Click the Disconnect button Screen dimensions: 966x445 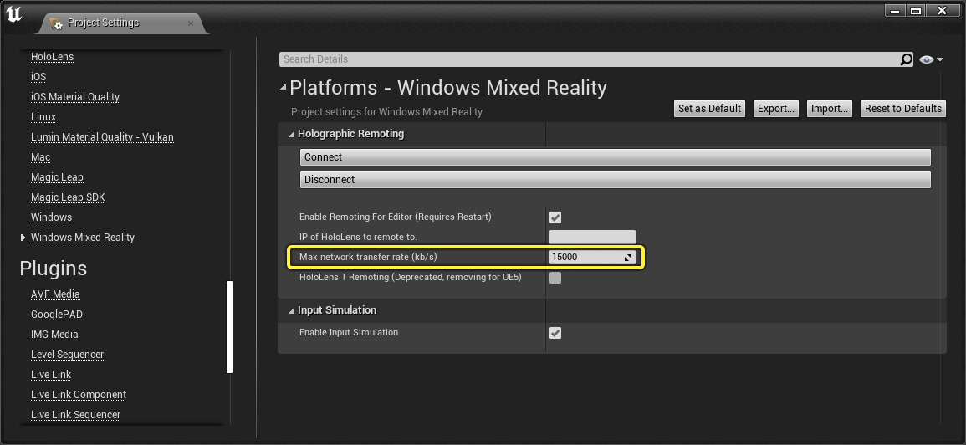[615, 180]
